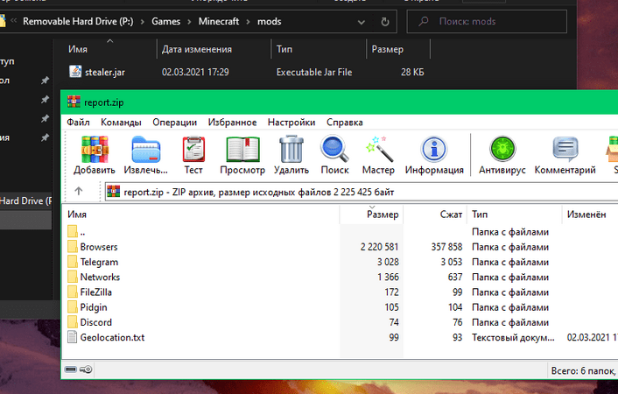Image resolution: width=618 pixels, height=394 pixels.
Task: Click the Explorer search field
Action: click(x=516, y=21)
